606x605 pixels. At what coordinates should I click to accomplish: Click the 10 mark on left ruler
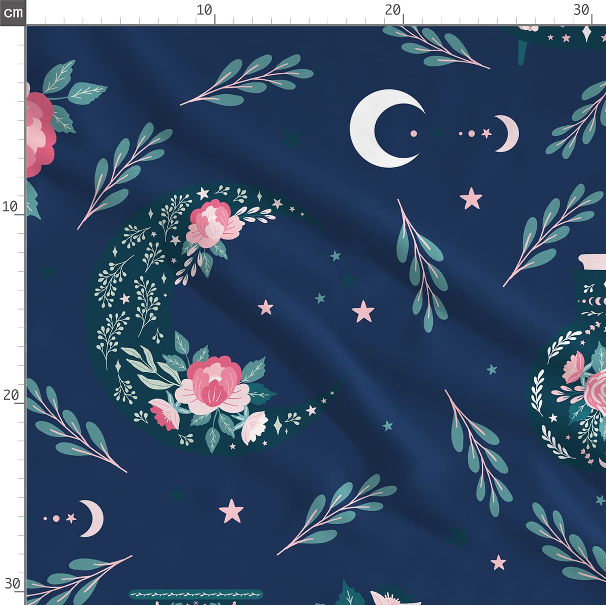tap(10, 206)
